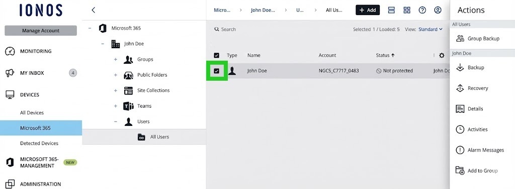Select All Devices in sidebar

pyautogui.click(x=32, y=113)
